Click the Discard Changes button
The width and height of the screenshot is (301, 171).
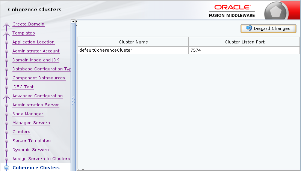pos(268,28)
